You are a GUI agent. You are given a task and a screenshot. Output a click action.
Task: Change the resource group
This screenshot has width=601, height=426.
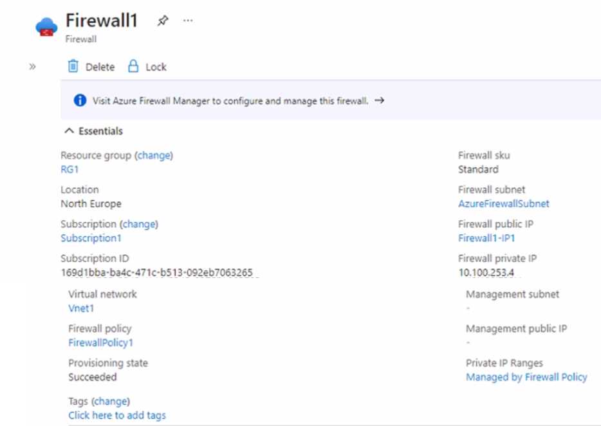154,155
